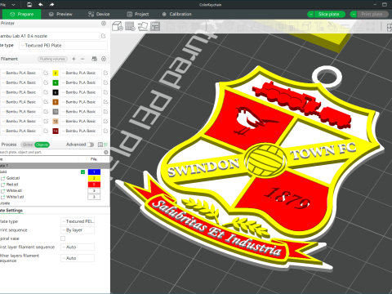Edit the Bambu Lab A1 printer preset
392x294 pixels.
[104, 36]
